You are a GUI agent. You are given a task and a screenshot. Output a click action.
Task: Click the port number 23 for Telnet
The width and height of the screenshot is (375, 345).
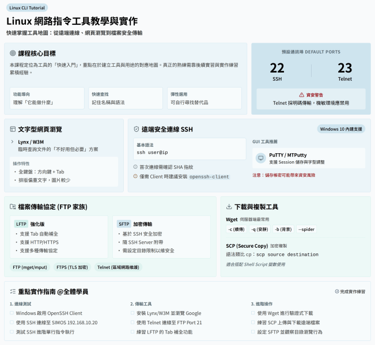point(345,68)
